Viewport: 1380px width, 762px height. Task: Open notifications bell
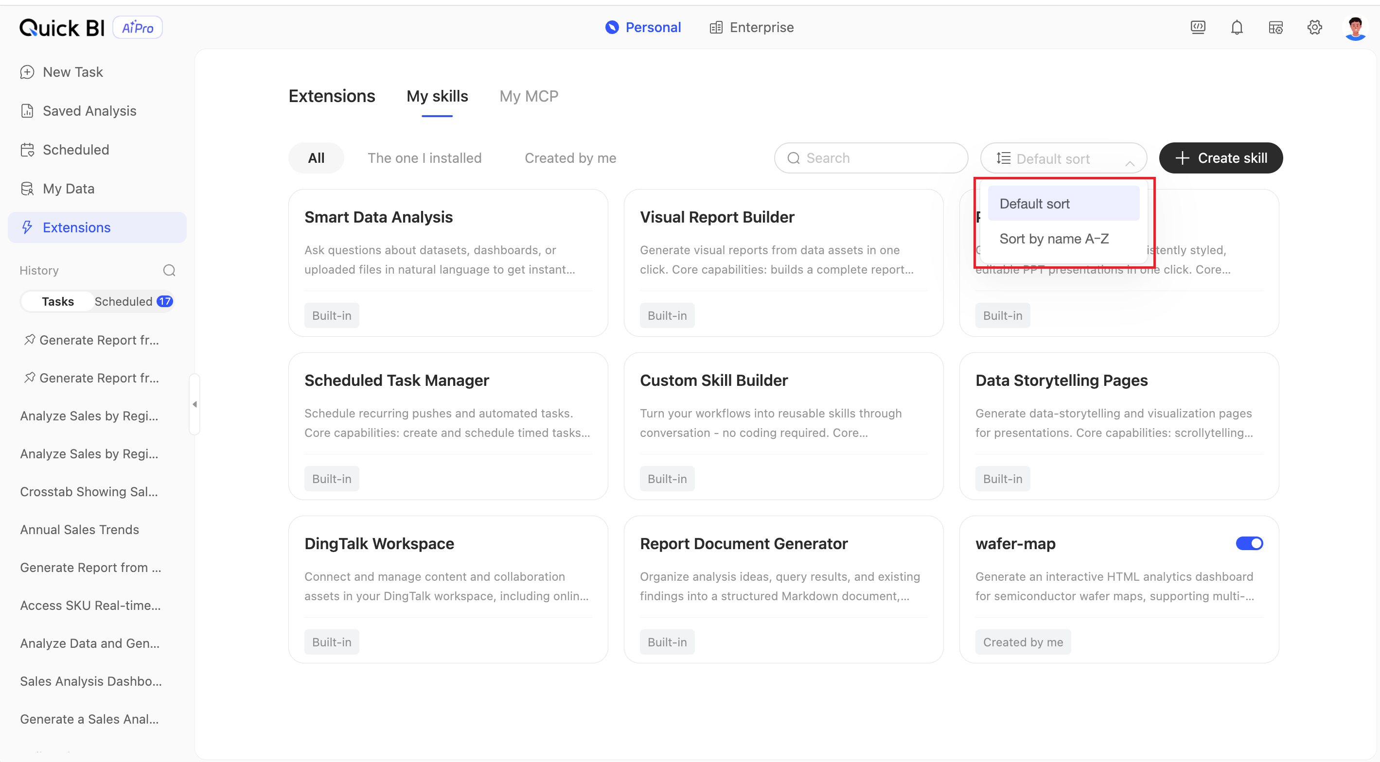pyautogui.click(x=1237, y=27)
